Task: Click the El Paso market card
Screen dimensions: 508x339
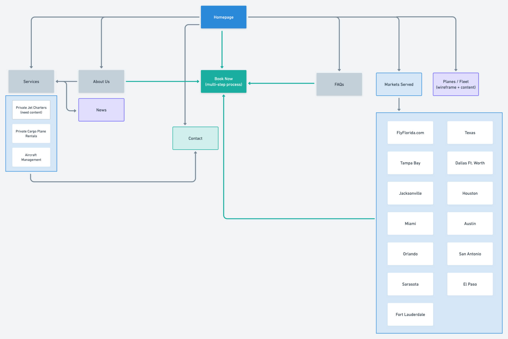Action: [470, 284]
